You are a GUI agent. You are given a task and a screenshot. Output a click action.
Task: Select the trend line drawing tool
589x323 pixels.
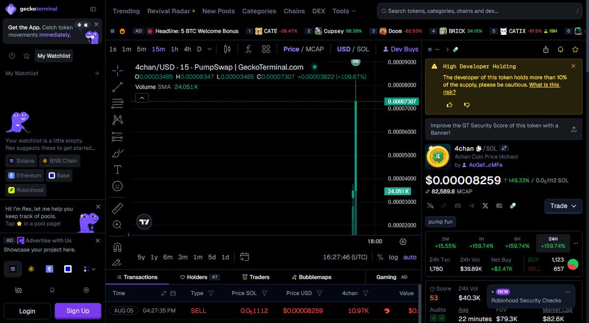coord(117,87)
